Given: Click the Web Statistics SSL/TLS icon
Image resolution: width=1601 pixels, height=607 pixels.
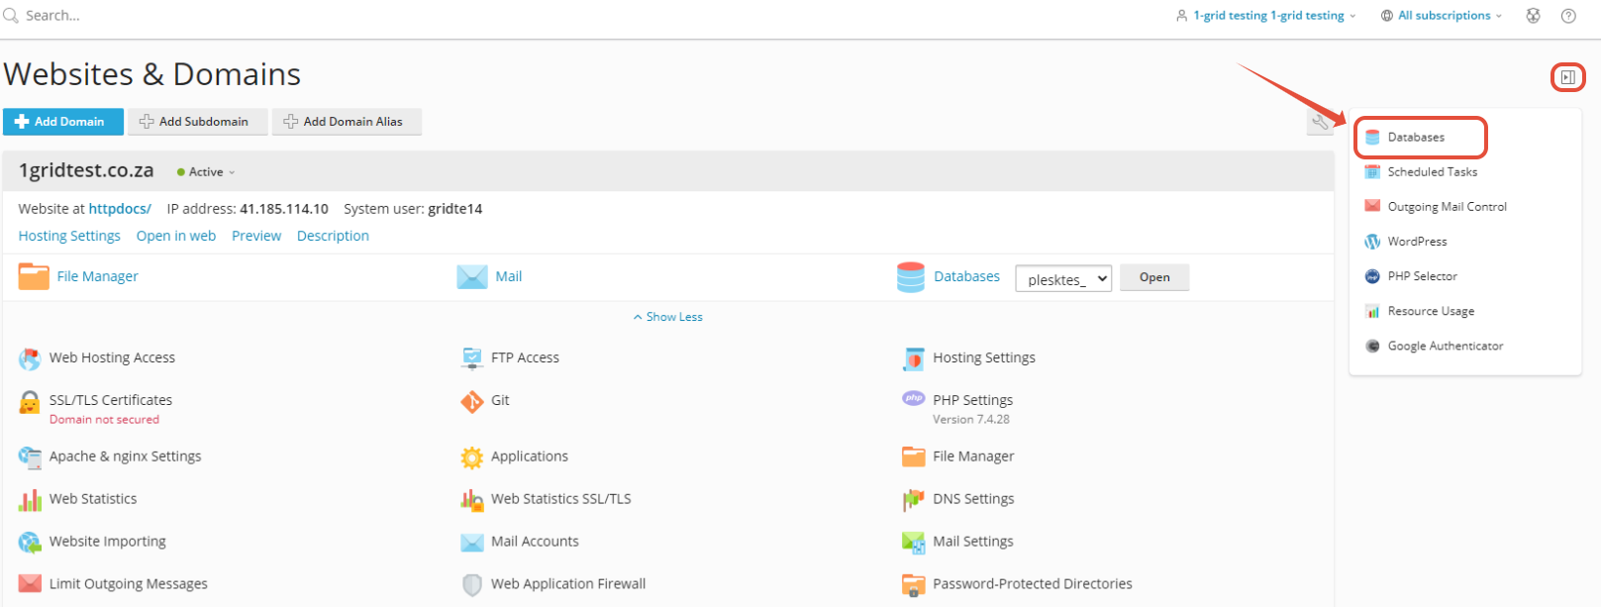Looking at the screenshot, I should coord(472,500).
